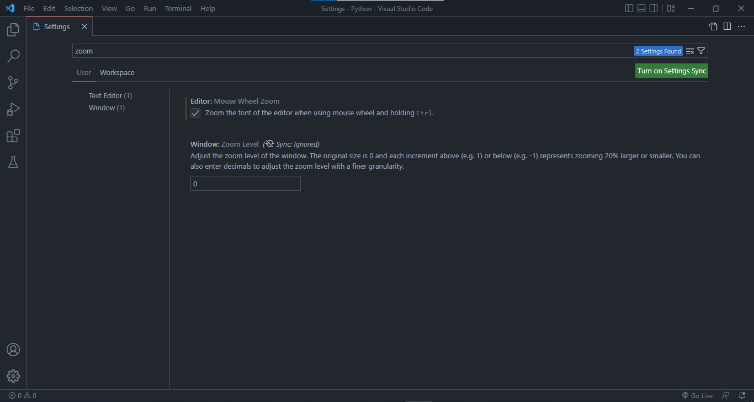Viewport: 754px width, 402px height.
Task: Open the Search view in activity bar
Action: click(13, 56)
